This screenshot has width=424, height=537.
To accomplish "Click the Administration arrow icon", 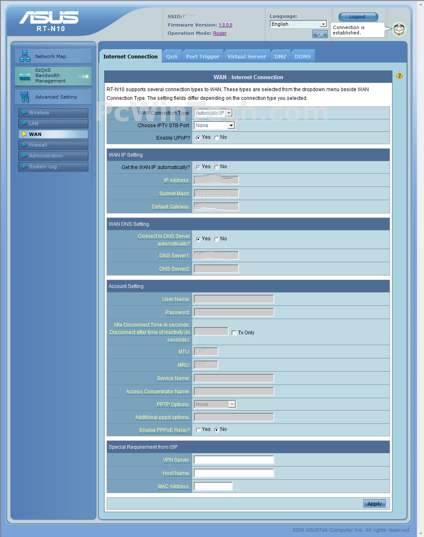I will [24, 156].
